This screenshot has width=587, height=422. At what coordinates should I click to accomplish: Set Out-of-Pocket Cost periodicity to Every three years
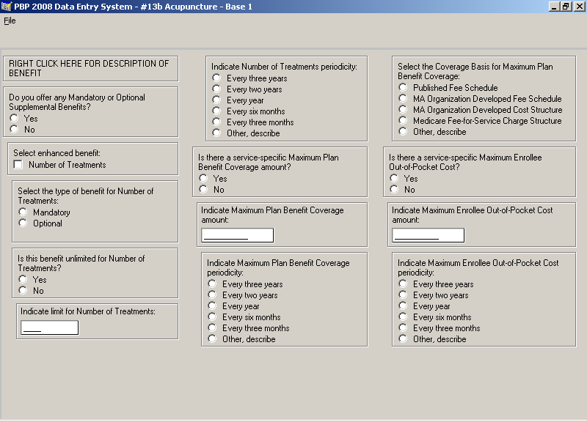coord(403,284)
